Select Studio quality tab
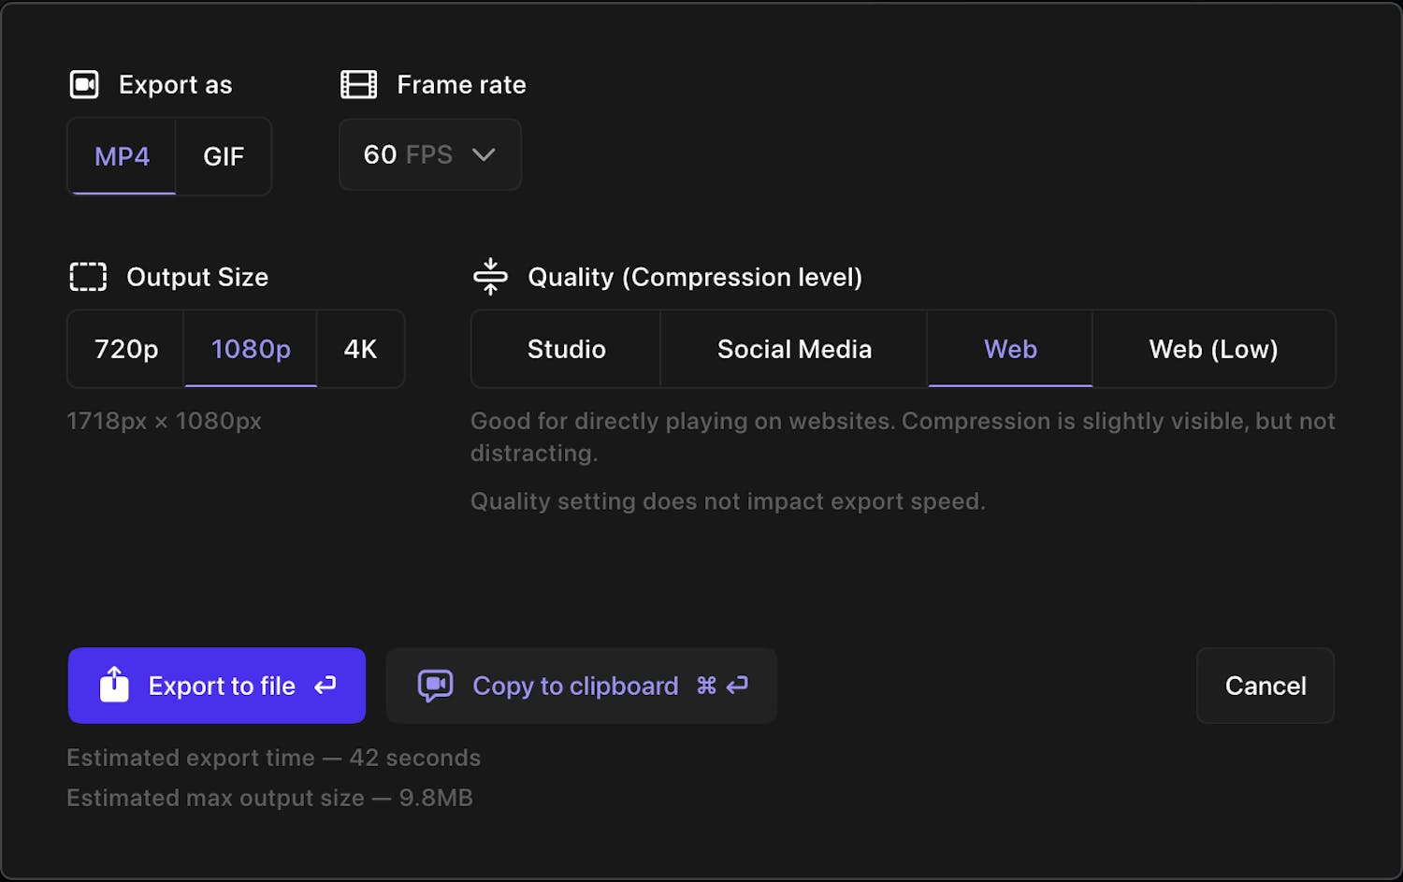Image resolution: width=1403 pixels, height=882 pixels. 566,349
